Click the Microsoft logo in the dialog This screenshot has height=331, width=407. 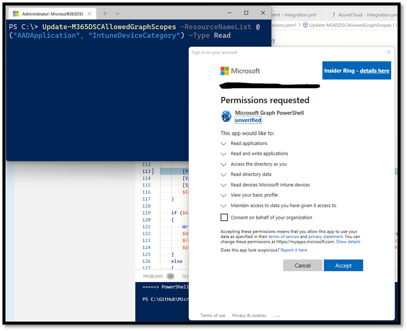[240, 71]
